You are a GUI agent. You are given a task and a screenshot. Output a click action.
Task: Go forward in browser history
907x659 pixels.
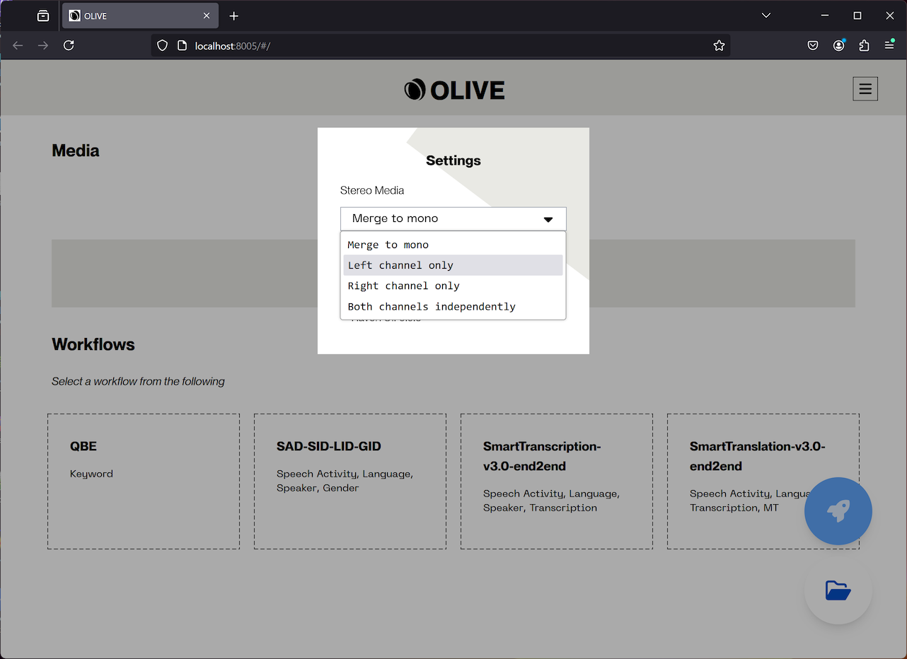[x=43, y=45]
